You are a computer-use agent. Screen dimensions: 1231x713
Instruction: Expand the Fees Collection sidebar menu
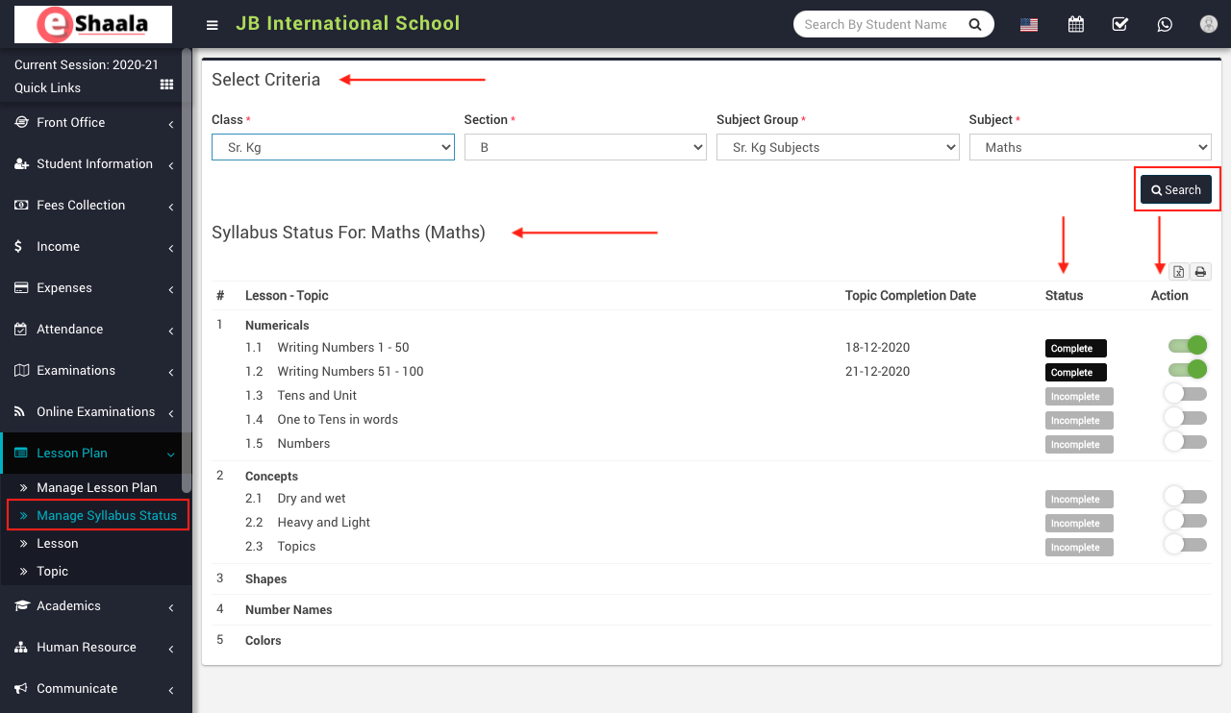(x=94, y=206)
